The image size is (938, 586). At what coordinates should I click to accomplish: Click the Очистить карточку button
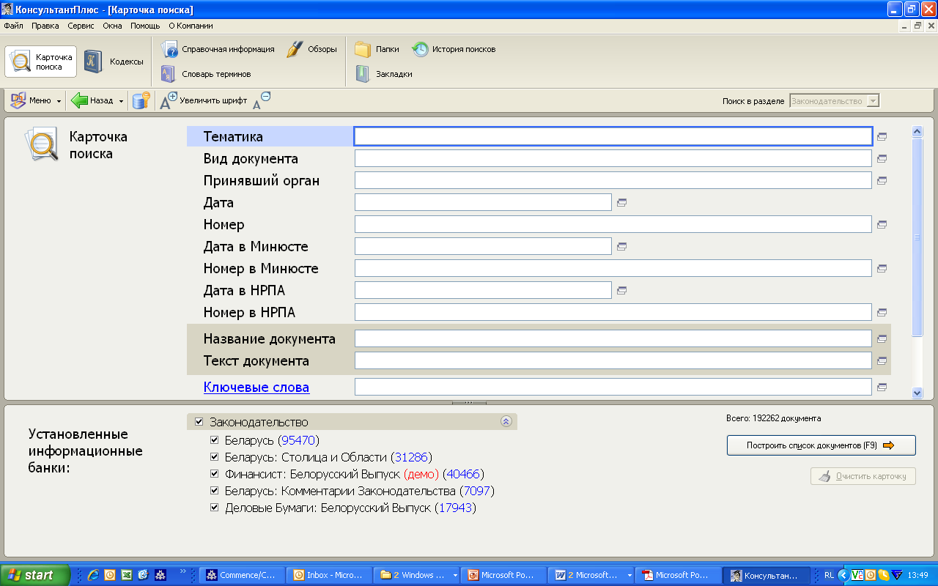[x=863, y=476]
